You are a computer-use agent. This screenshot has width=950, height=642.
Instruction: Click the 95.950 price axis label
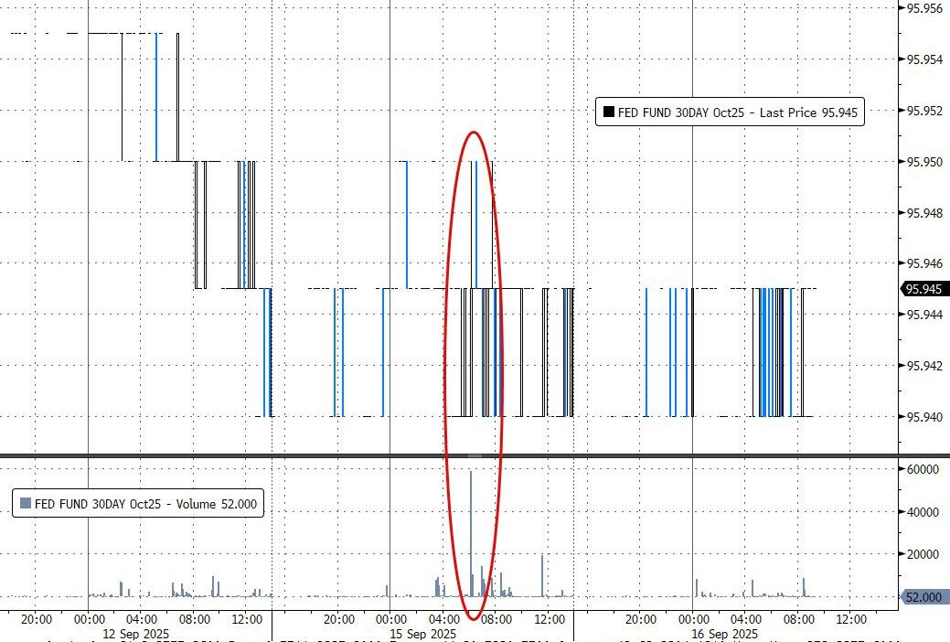[924, 162]
